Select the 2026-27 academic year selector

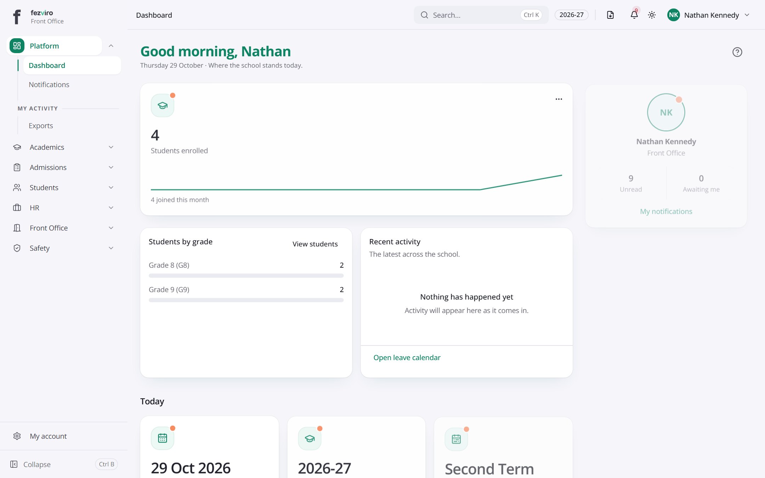pyautogui.click(x=571, y=15)
